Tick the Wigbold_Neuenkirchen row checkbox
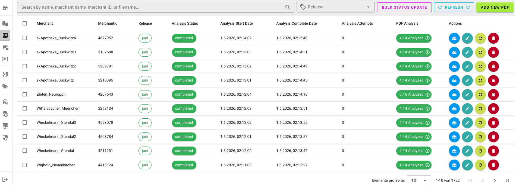The width and height of the screenshot is (516, 185). [25, 165]
